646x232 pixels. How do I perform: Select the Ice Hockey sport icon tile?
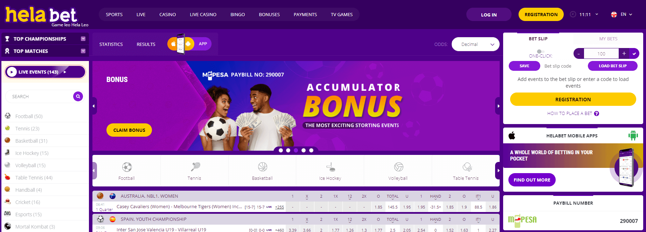pyautogui.click(x=330, y=171)
